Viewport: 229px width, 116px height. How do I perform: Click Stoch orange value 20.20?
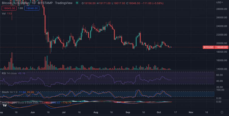click(x=30, y=92)
